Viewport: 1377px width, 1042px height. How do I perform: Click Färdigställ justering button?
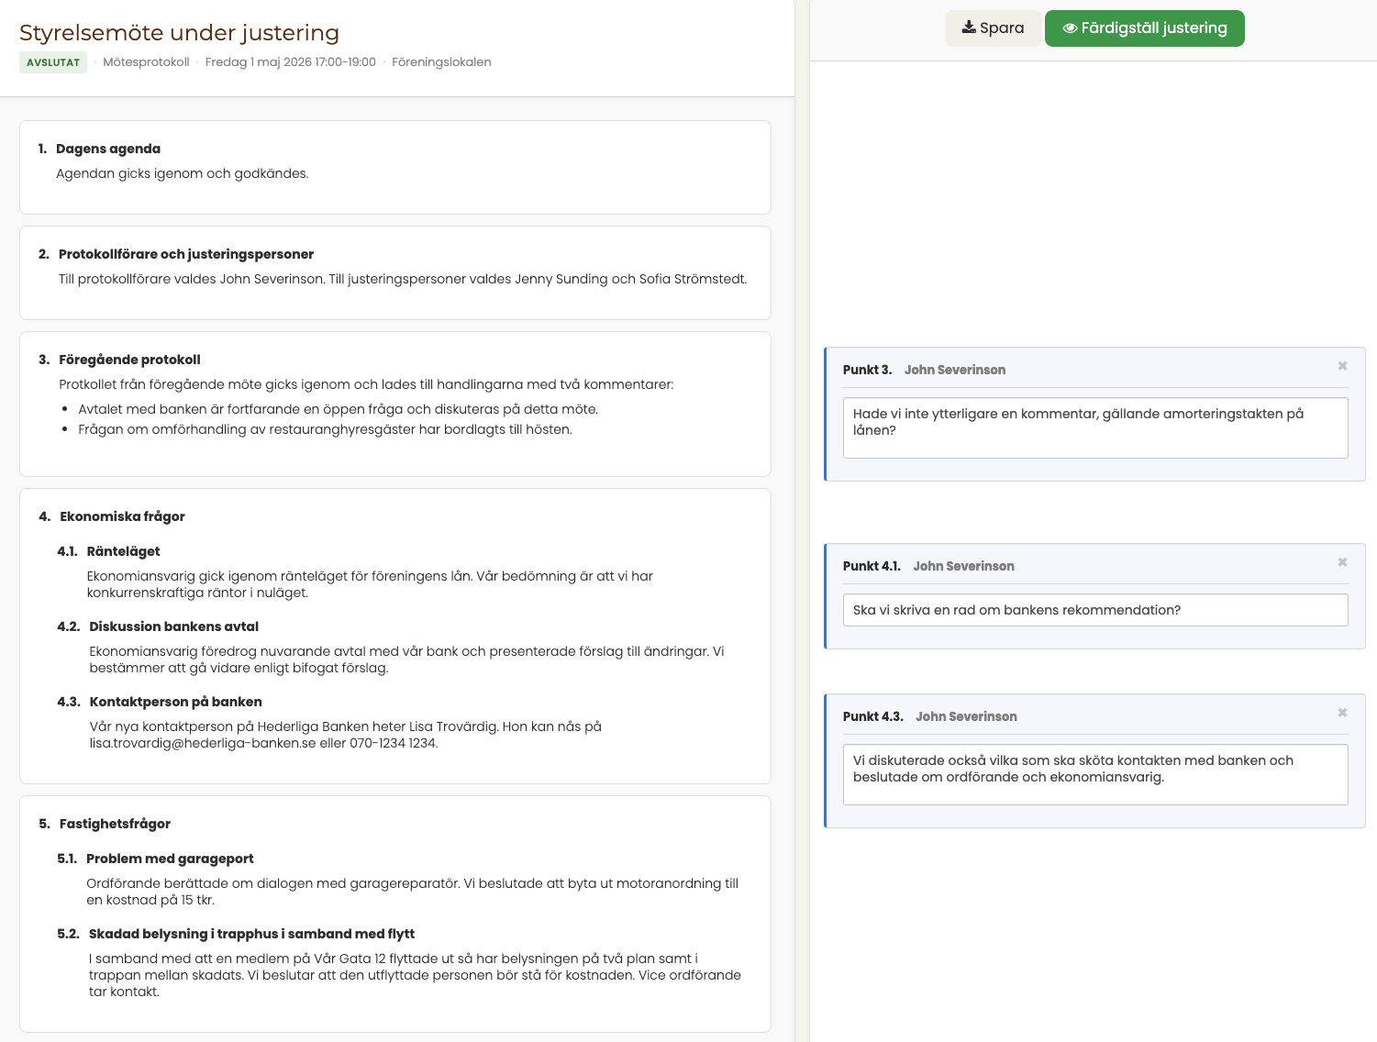[x=1144, y=28]
